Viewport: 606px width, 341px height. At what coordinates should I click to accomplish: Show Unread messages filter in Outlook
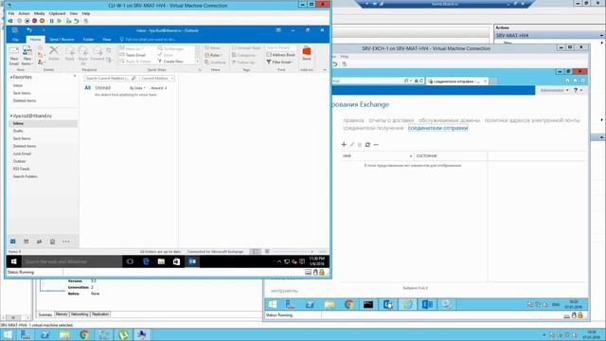[x=103, y=88]
